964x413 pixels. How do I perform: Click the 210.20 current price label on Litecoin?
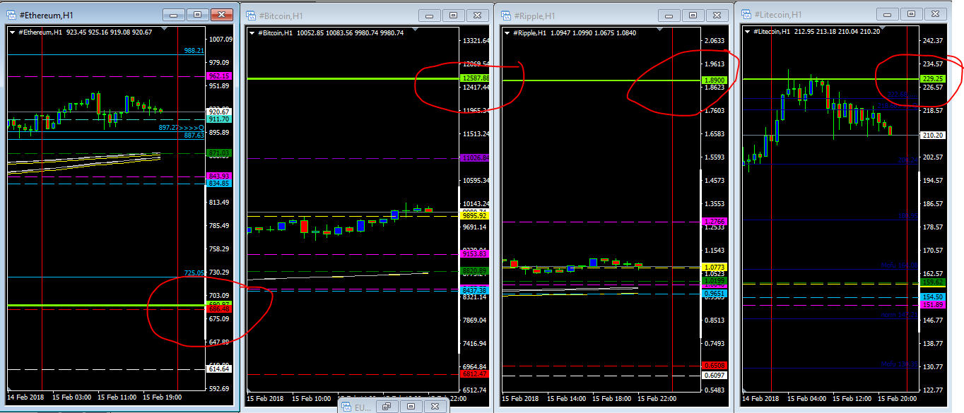click(x=934, y=135)
